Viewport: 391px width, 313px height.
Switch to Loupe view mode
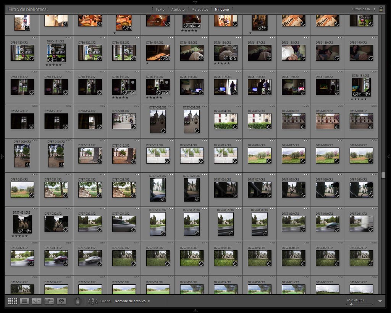24,301
